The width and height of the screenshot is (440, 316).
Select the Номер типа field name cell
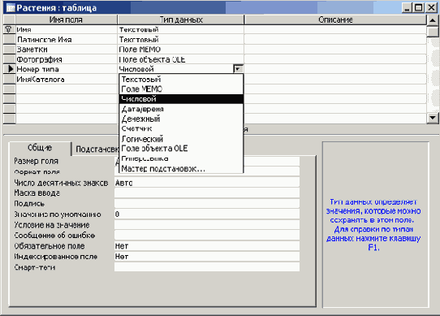[67, 69]
